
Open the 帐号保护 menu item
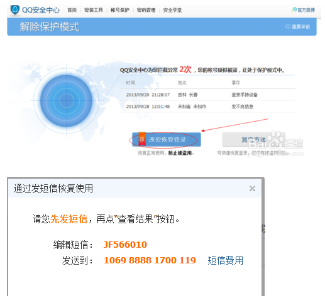[x=120, y=10]
